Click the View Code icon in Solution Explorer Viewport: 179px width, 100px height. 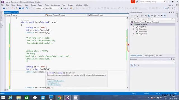159,16
